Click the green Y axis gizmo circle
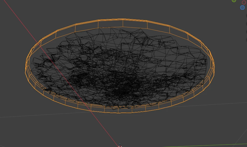The image size is (247, 147). tap(234, 1)
